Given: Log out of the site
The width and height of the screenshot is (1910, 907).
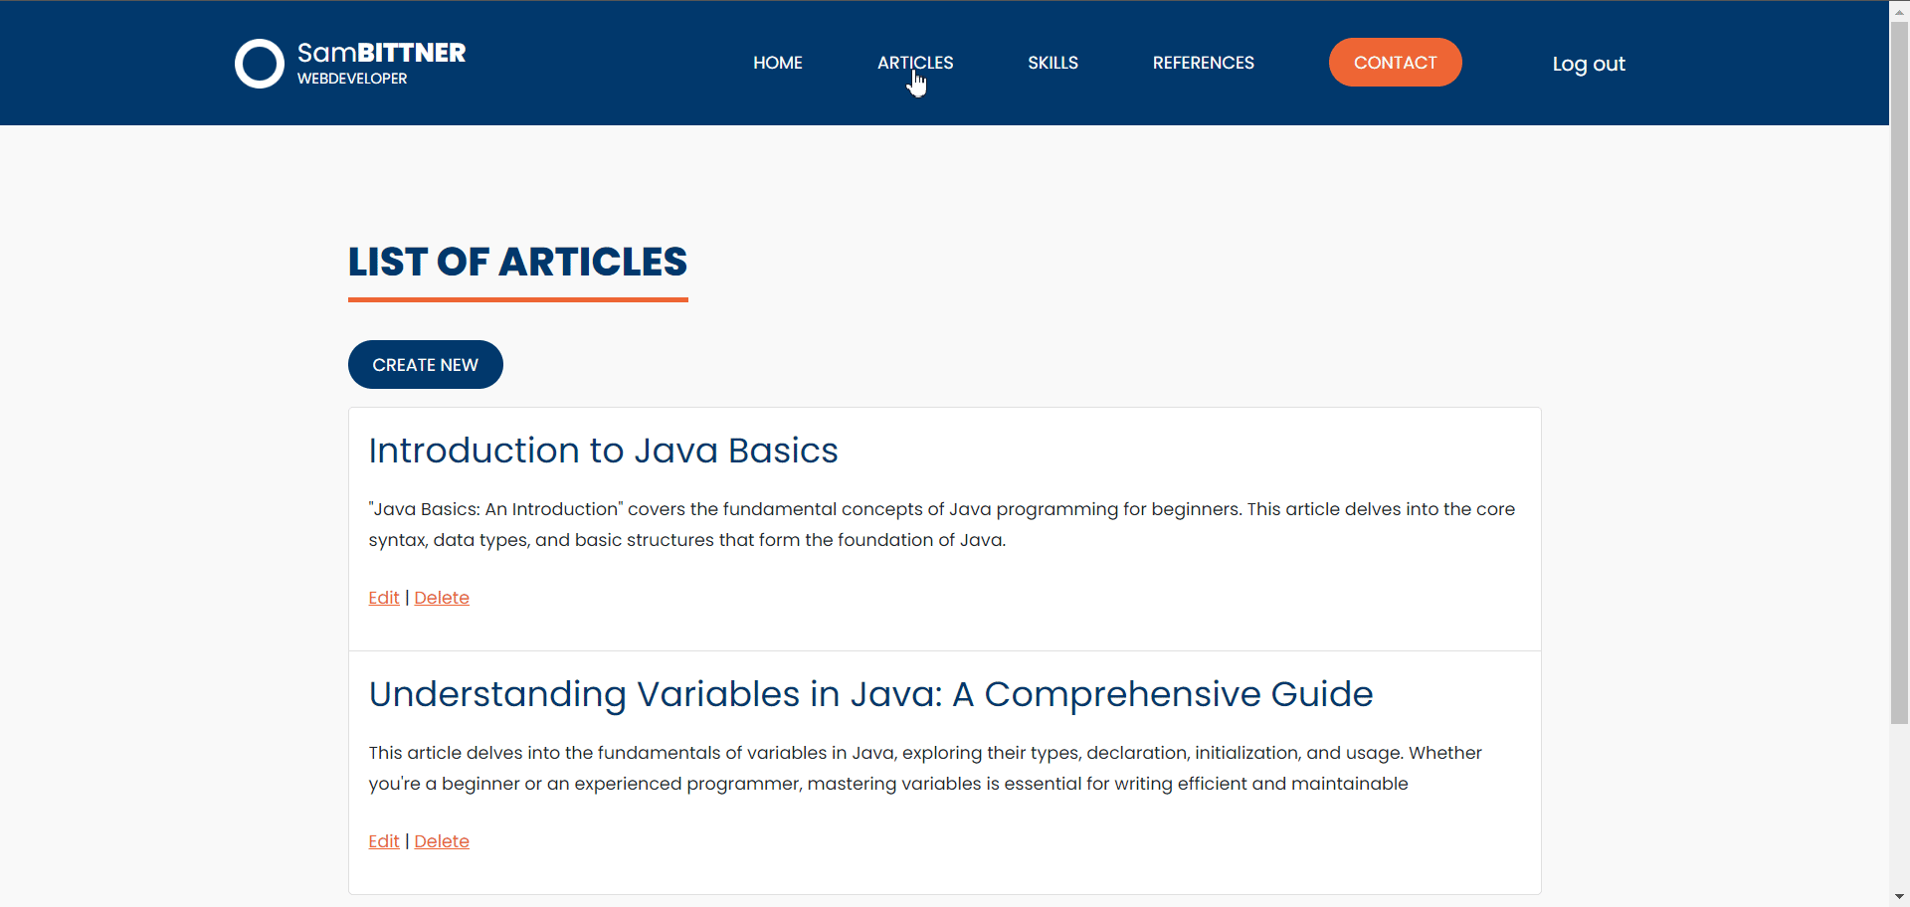Looking at the screenshot, I should 1588,64.
